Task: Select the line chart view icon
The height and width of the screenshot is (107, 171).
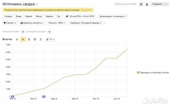Action: 23,39
